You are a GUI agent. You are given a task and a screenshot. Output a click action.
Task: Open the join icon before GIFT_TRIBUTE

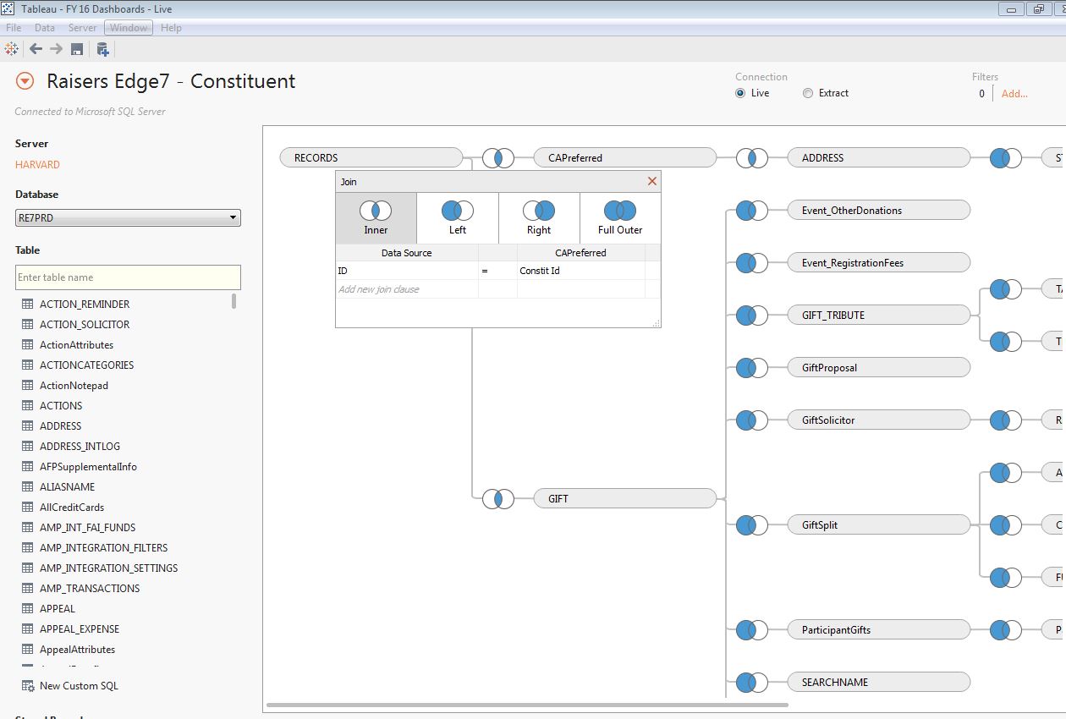tap(752, 316)
